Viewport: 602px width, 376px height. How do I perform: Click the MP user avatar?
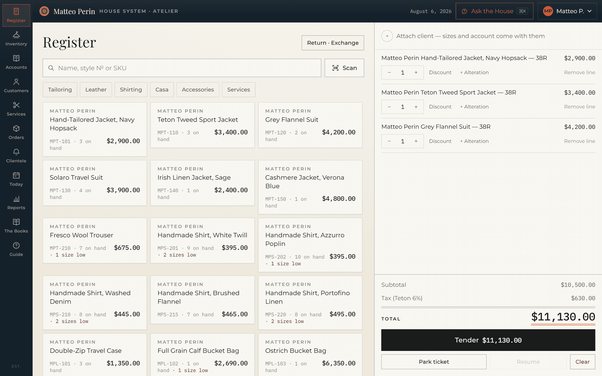click(x=548, y=11)
